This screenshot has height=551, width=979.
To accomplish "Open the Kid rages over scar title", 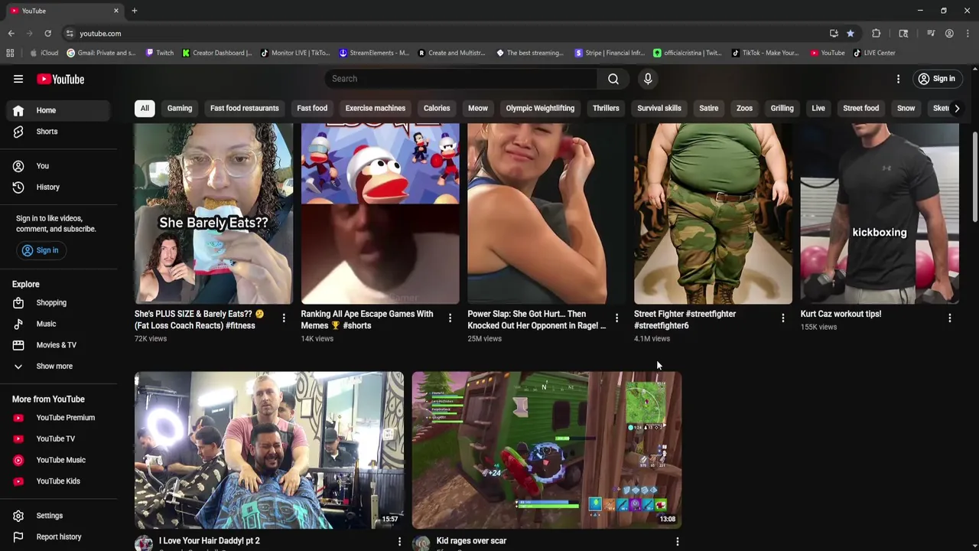I will pos(471,541).
